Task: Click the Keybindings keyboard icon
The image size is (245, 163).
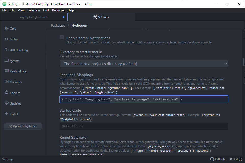Action: tap(7, 71)
